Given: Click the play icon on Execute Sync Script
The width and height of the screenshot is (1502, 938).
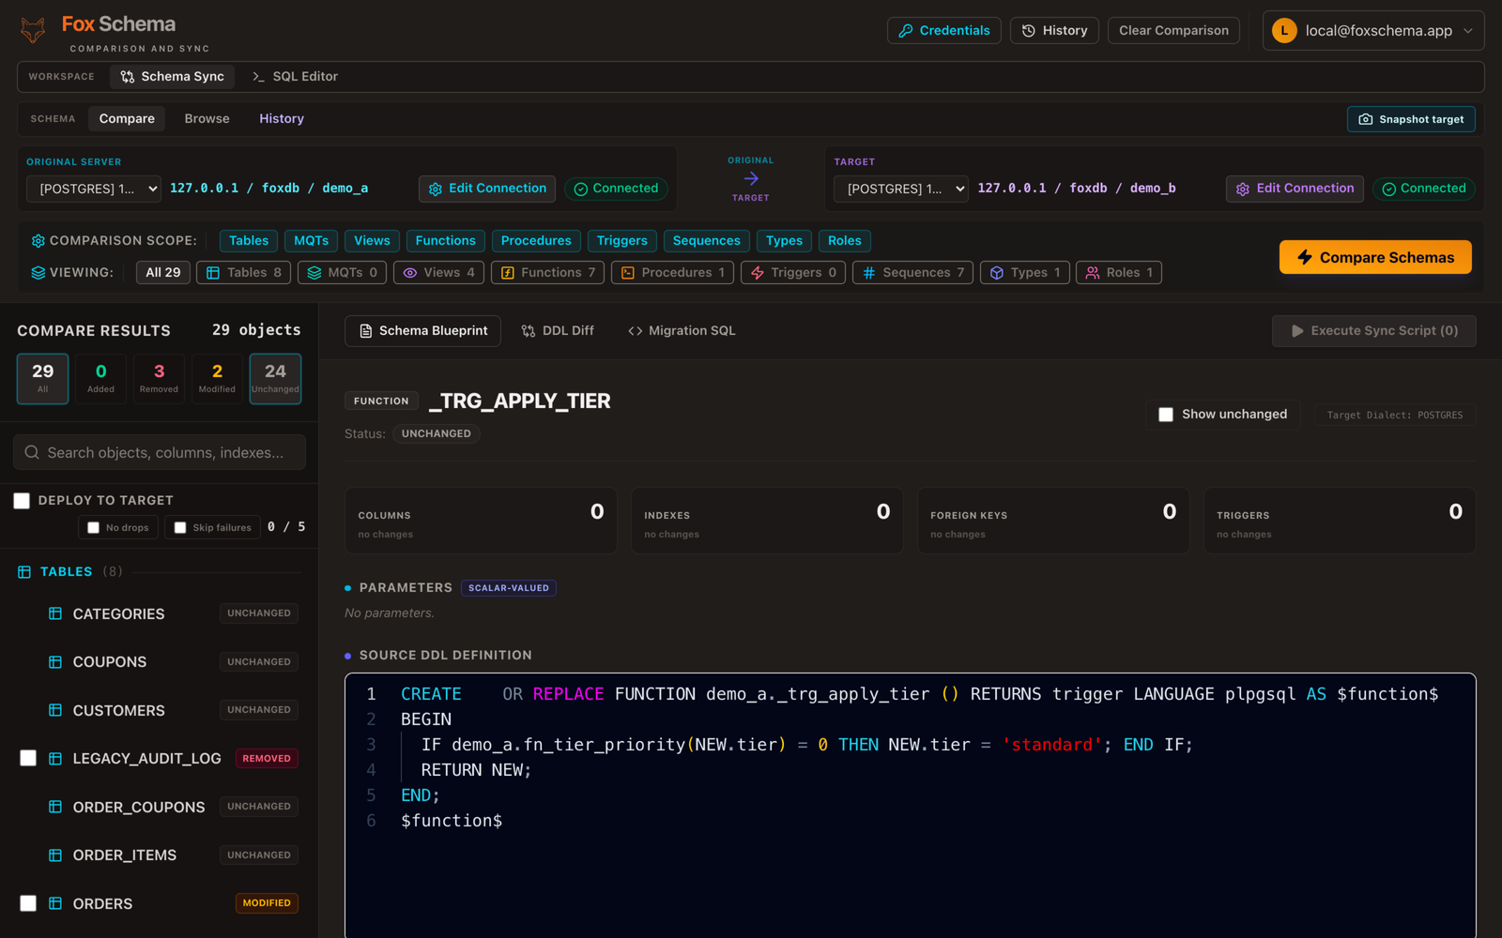Looking at the screenshot, I should pyautogui.click(x=1297, y=331).
